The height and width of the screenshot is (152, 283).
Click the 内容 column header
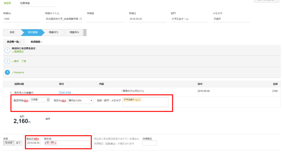point(102,84)
